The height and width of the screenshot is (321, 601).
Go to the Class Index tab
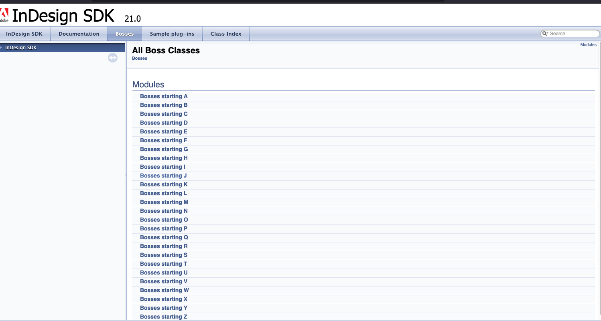coord(226,34)
